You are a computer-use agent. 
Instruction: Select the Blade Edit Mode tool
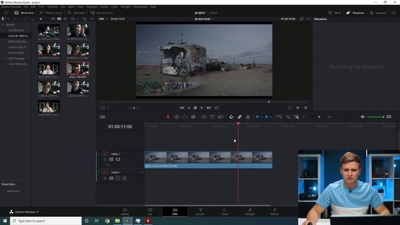tap(193, 117)
